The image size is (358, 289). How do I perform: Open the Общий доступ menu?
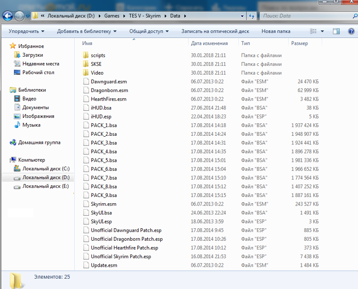pos(149,31)
